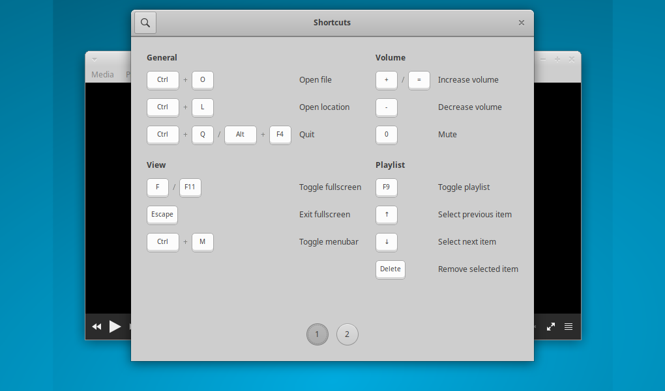Click the 0 key for Mute
This screenshot has height=391, width=665.
pyautogui.click(x=386, y=135)
